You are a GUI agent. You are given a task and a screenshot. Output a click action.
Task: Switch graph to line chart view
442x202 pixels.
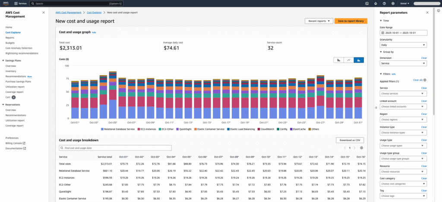click(x=349, y=60)
